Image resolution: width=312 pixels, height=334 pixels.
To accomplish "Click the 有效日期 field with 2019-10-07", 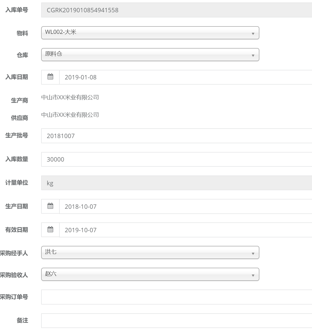I will click(185, 230).
